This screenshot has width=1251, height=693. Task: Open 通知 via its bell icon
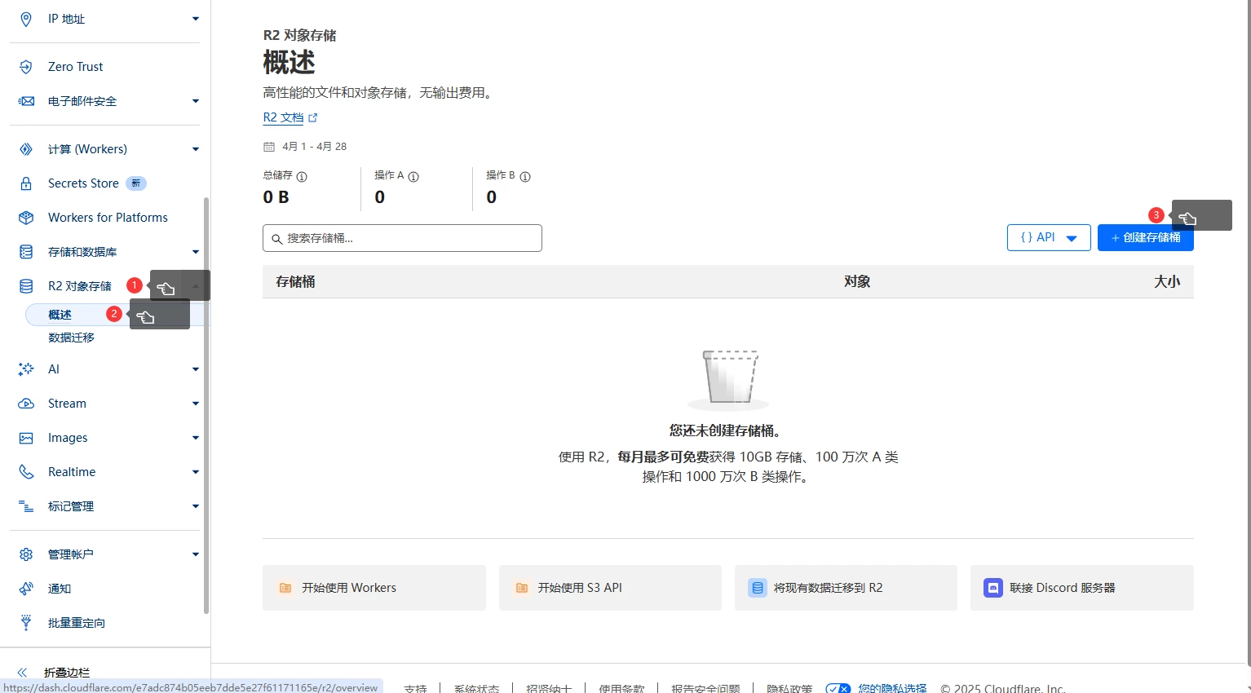[x=25, y=588]
